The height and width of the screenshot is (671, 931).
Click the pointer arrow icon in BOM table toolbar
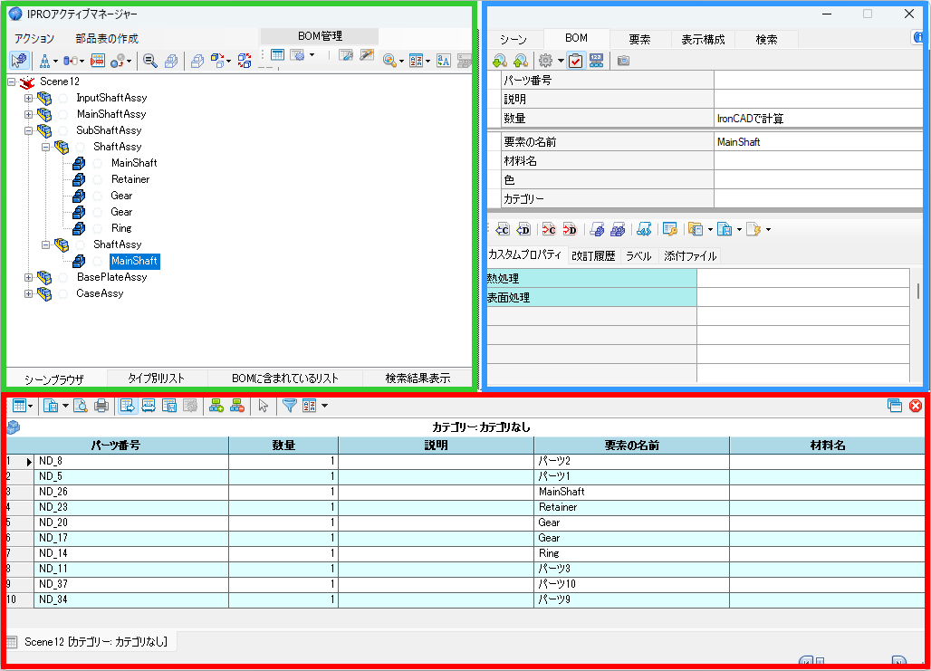[x=263, y=406]
